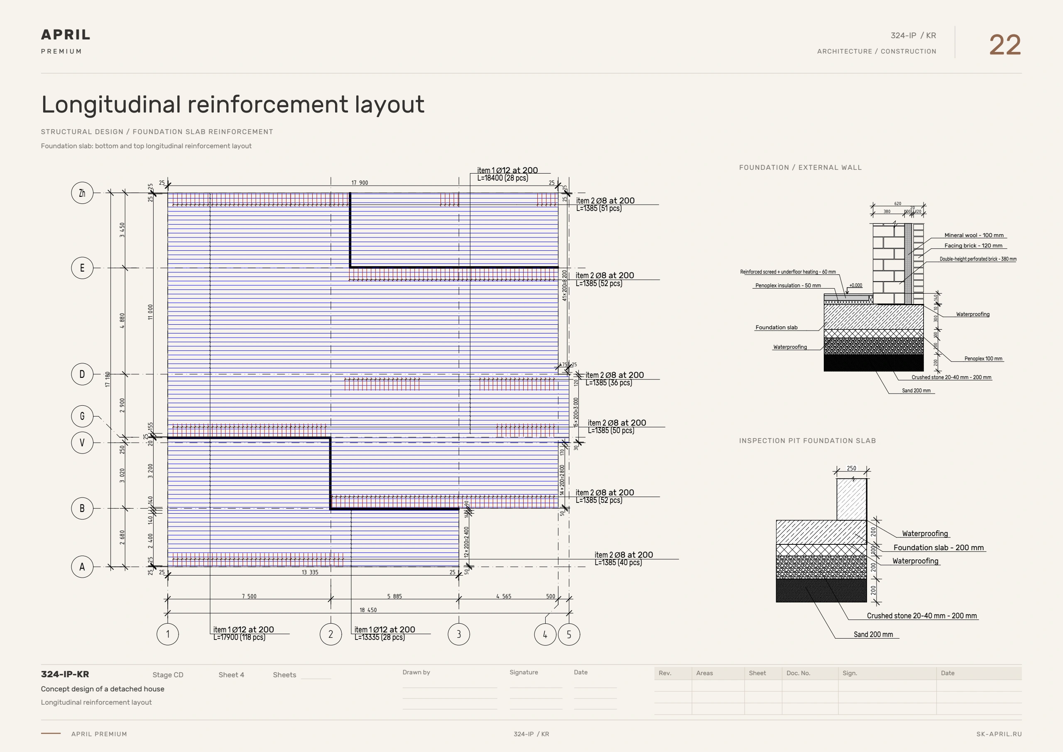Click the grid axis bubble labeled B

(82, 508)
